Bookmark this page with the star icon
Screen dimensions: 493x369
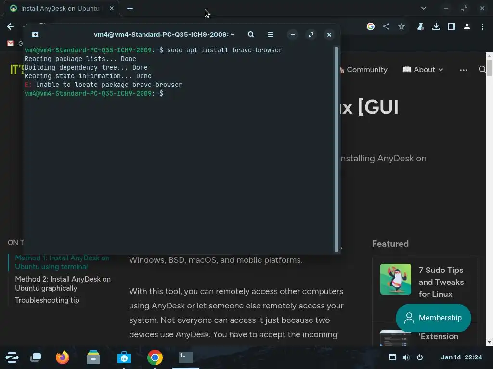point(402,26)
